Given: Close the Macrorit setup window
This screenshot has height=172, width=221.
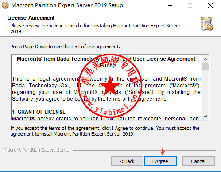Looking at the screenshot, I should point(210,5).
